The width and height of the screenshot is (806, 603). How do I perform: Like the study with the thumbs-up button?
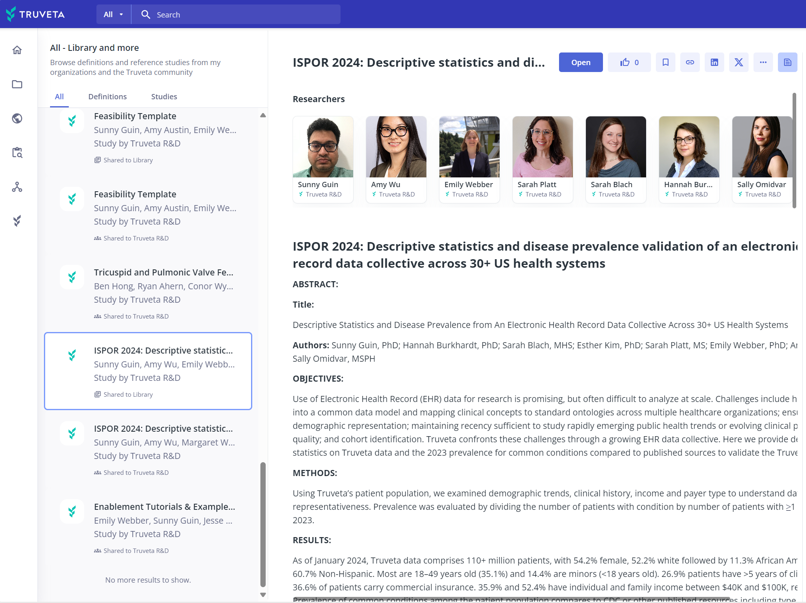629,62
